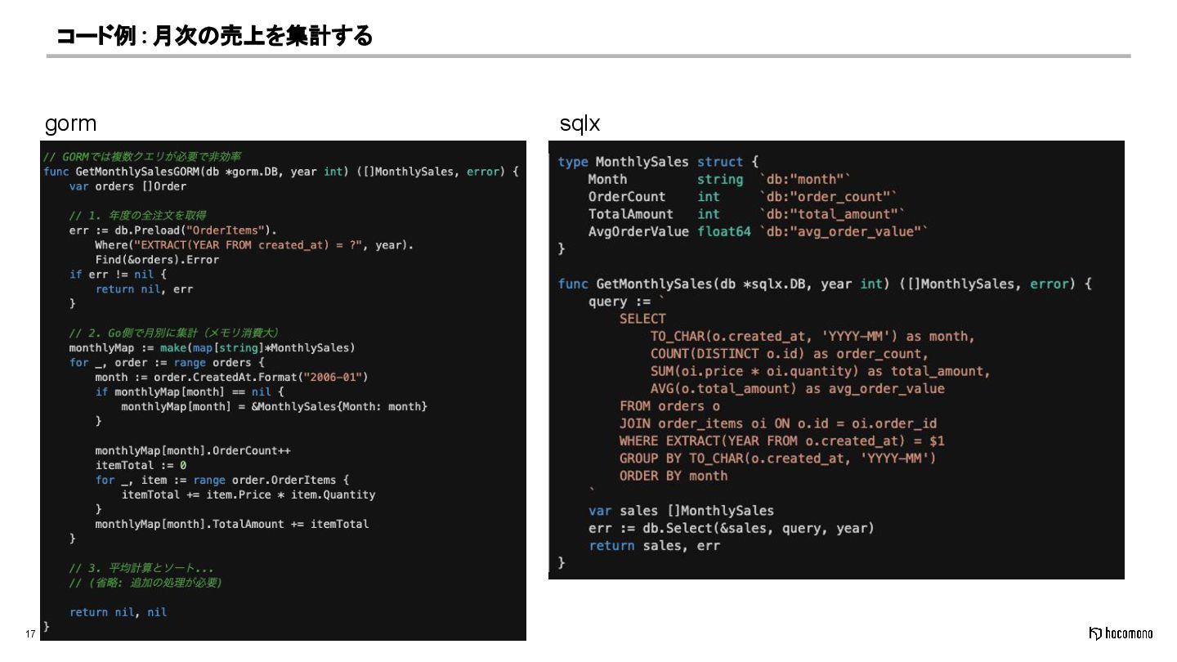Click the line 'for _, item := range order.OrderItems {'
1177x662 pixels.
tap(222, 481)
